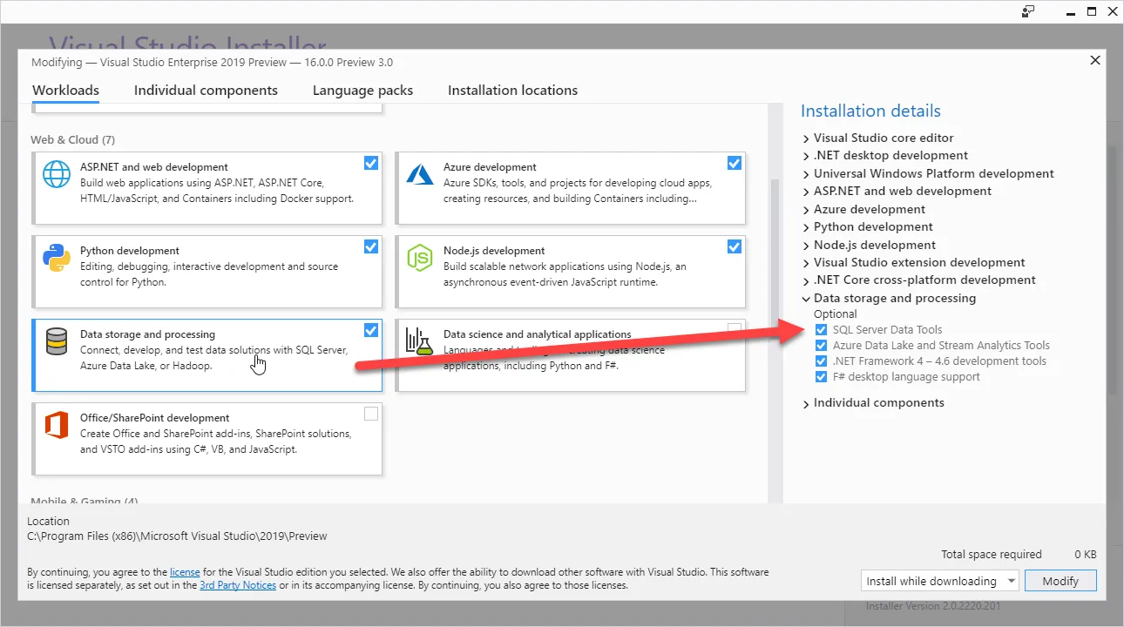Click the Python development logo icon
This screenshot has height=627, width=1124.
coord(57,259)
